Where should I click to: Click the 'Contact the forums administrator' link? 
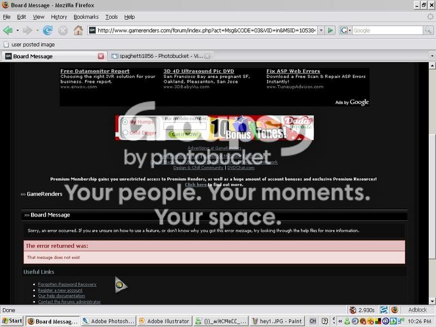tap(69, 302)
